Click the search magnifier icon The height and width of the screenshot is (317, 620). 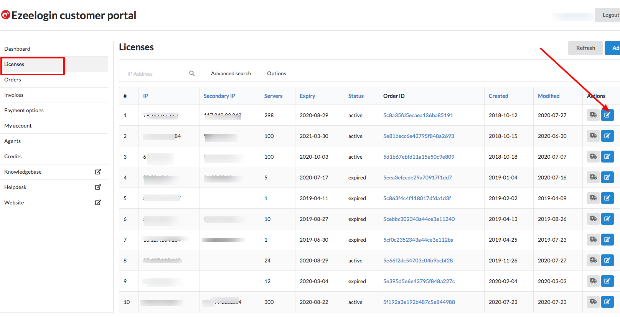192,73
